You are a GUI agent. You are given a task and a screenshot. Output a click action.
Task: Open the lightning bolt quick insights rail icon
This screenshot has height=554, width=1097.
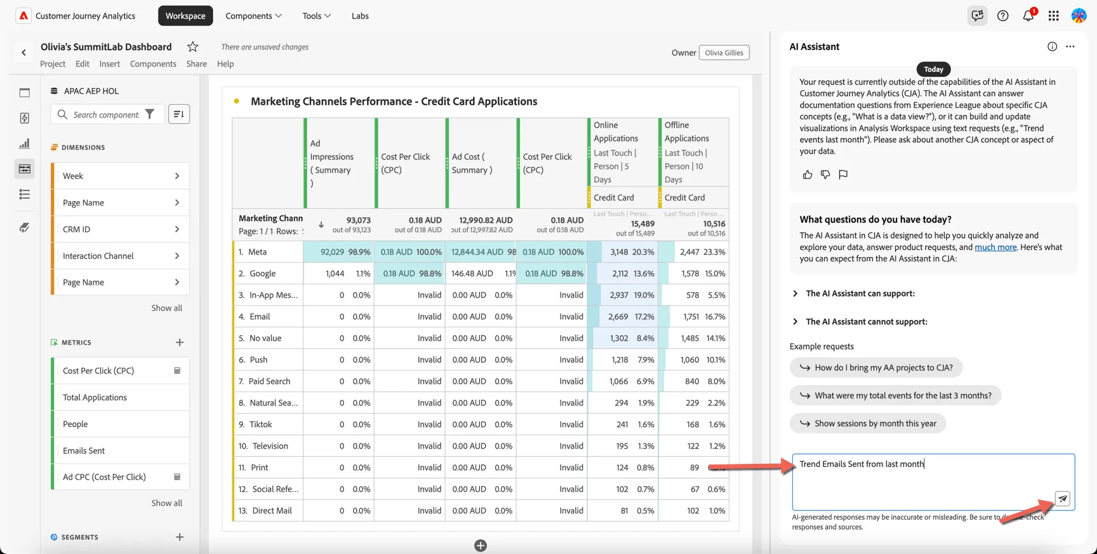tap(25, 118)
